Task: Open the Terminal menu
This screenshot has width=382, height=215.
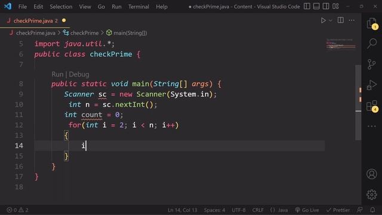Action: (x=138, y=7)
